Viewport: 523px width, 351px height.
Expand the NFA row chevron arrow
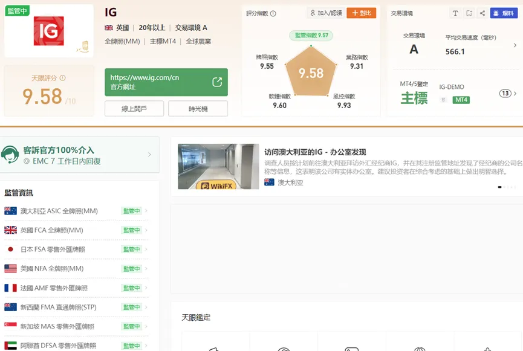tap(146, 268)
